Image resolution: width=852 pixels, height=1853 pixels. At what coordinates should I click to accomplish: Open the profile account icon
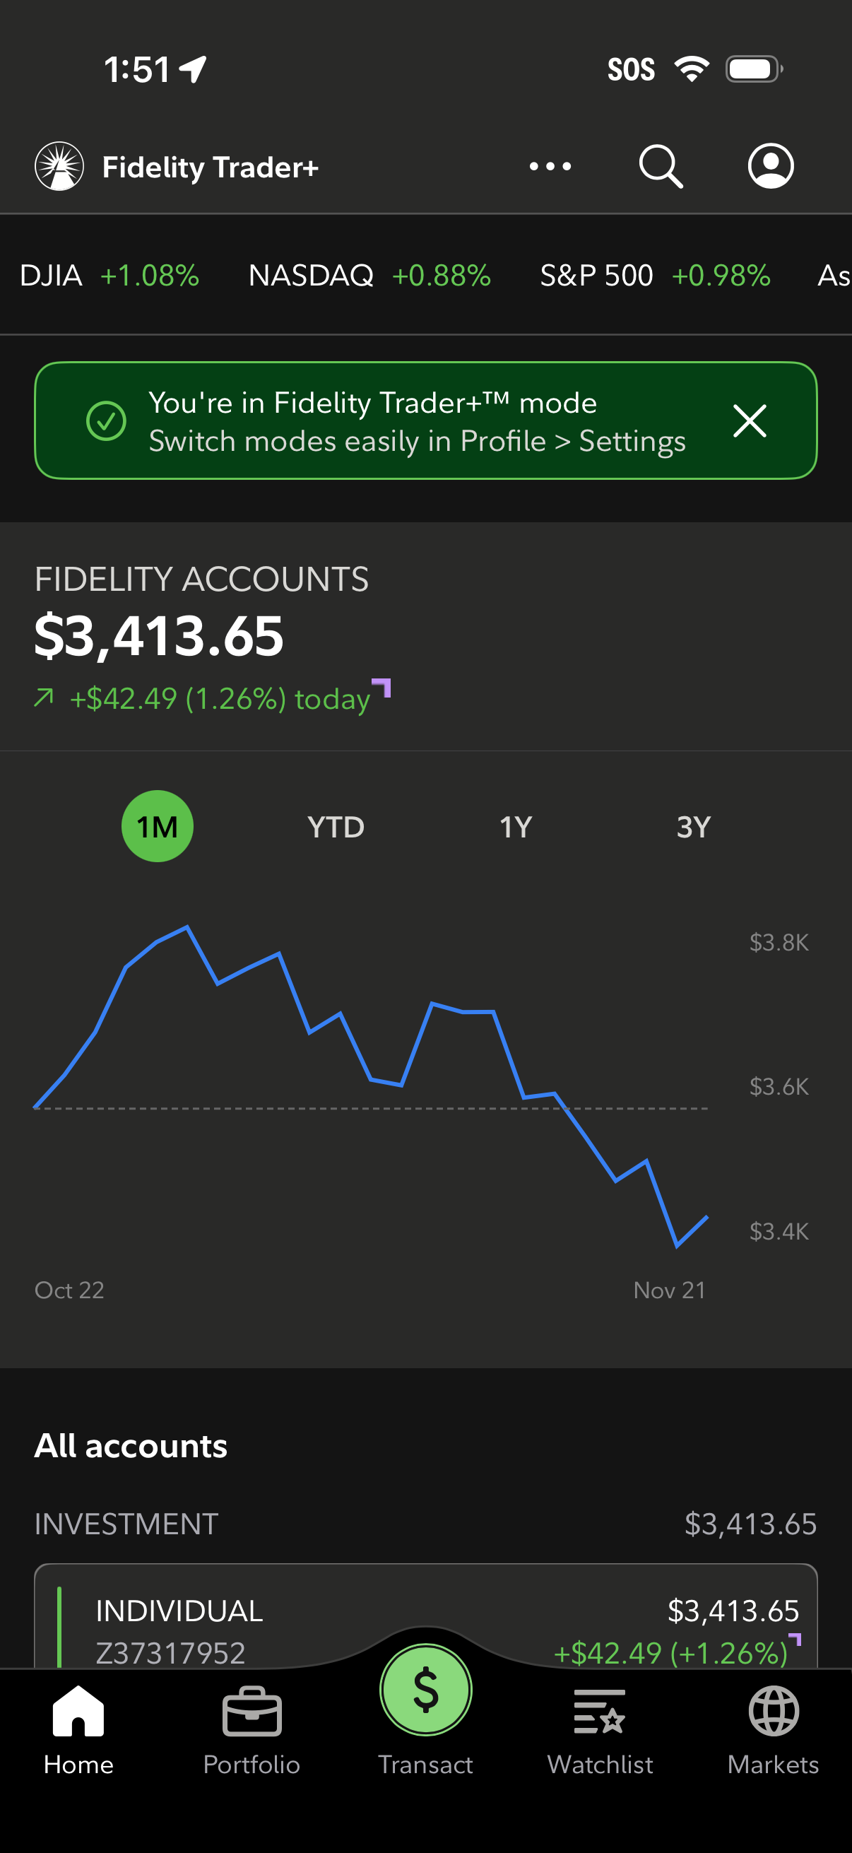(770, 166)
